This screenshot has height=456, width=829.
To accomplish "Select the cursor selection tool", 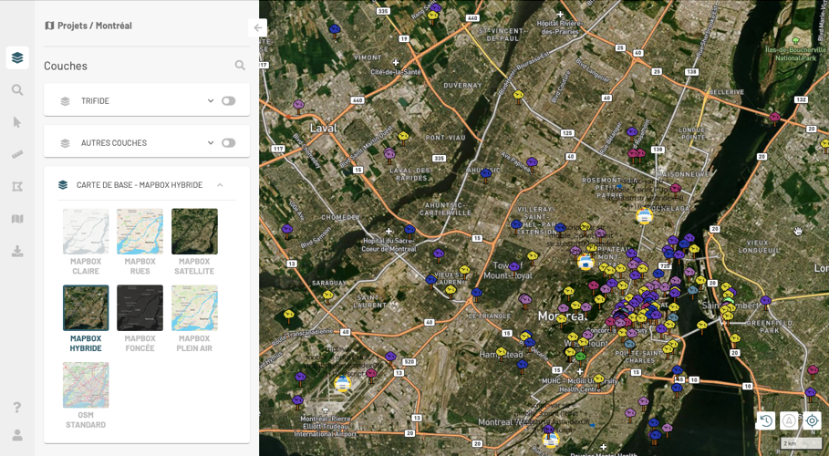I will click(17, 122).
